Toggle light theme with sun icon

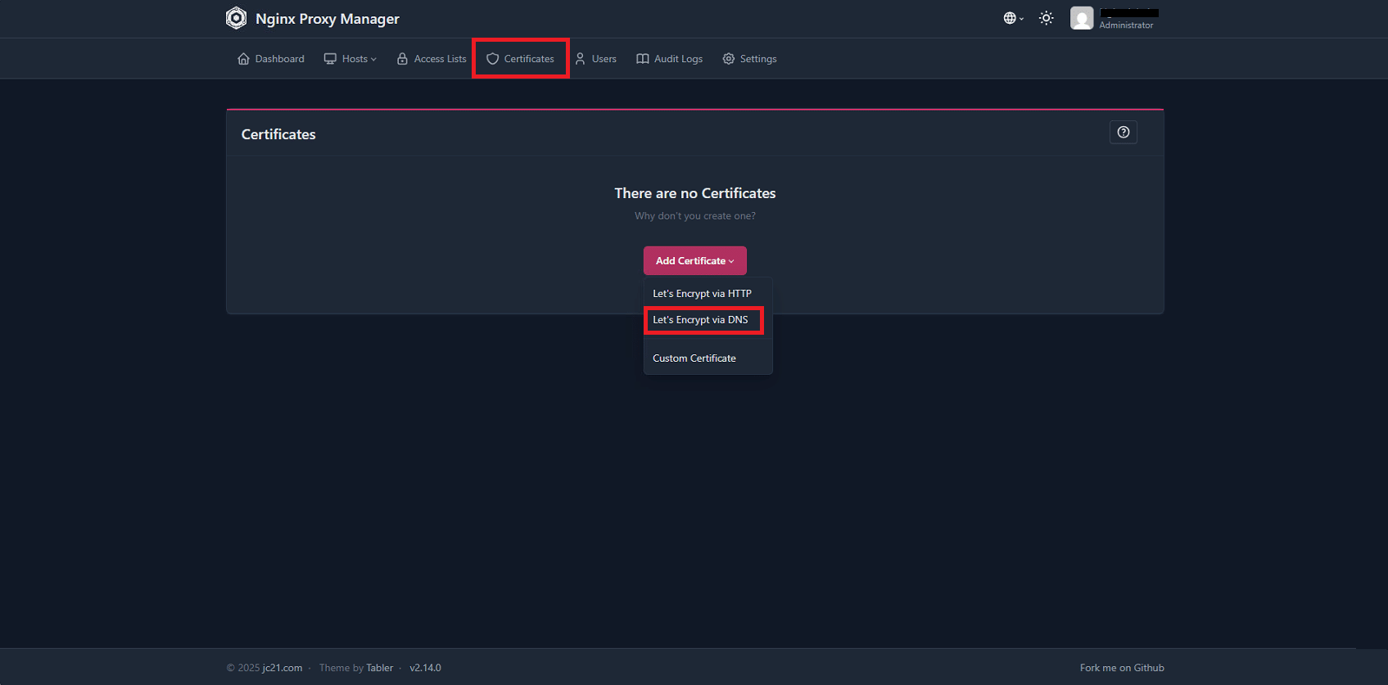[1047, 18]
